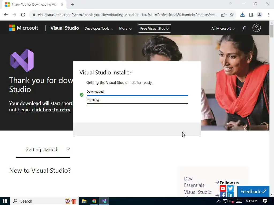Screen dimensions: 274x205
Task: Click the Windows taskbar Search box
Action: click(x=44, y=201)
